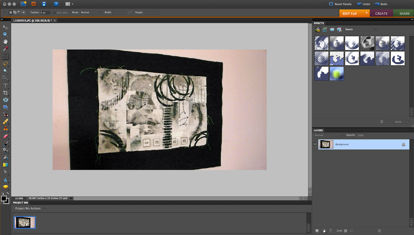
Task: Switch to the CREATE tab
Action: (381, 13)
